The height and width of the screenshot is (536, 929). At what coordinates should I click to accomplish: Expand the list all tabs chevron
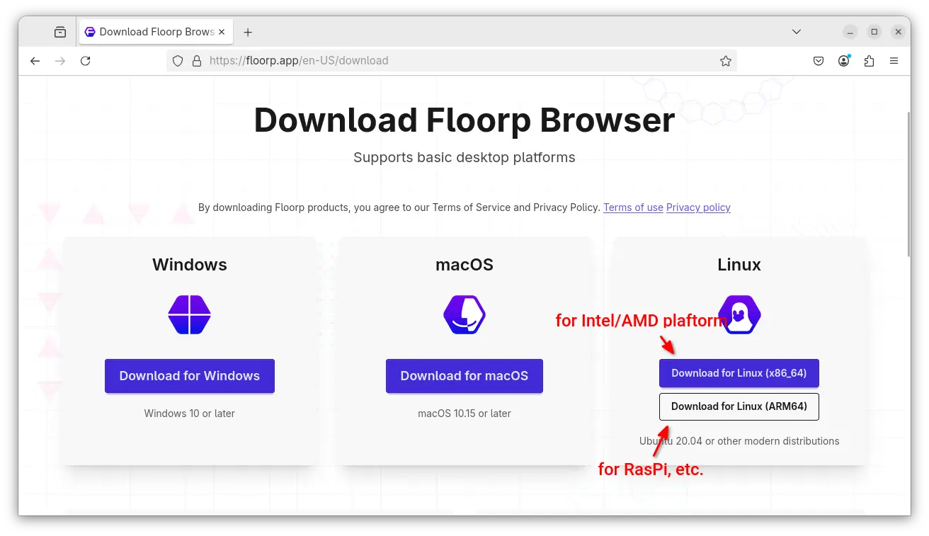(797, 32)
